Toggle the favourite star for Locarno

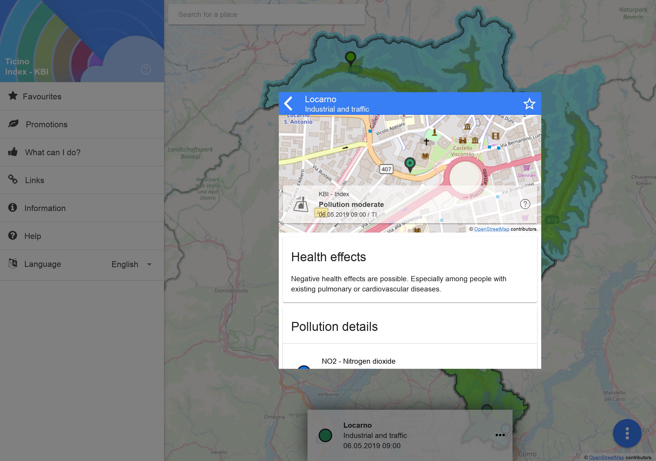[529, 104]
